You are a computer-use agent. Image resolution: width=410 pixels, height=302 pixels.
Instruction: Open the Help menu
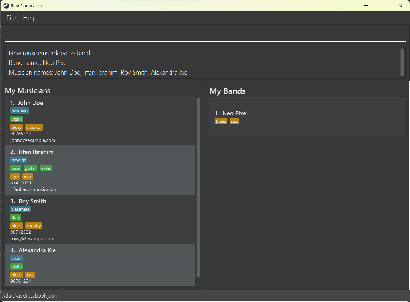[30, 18]
